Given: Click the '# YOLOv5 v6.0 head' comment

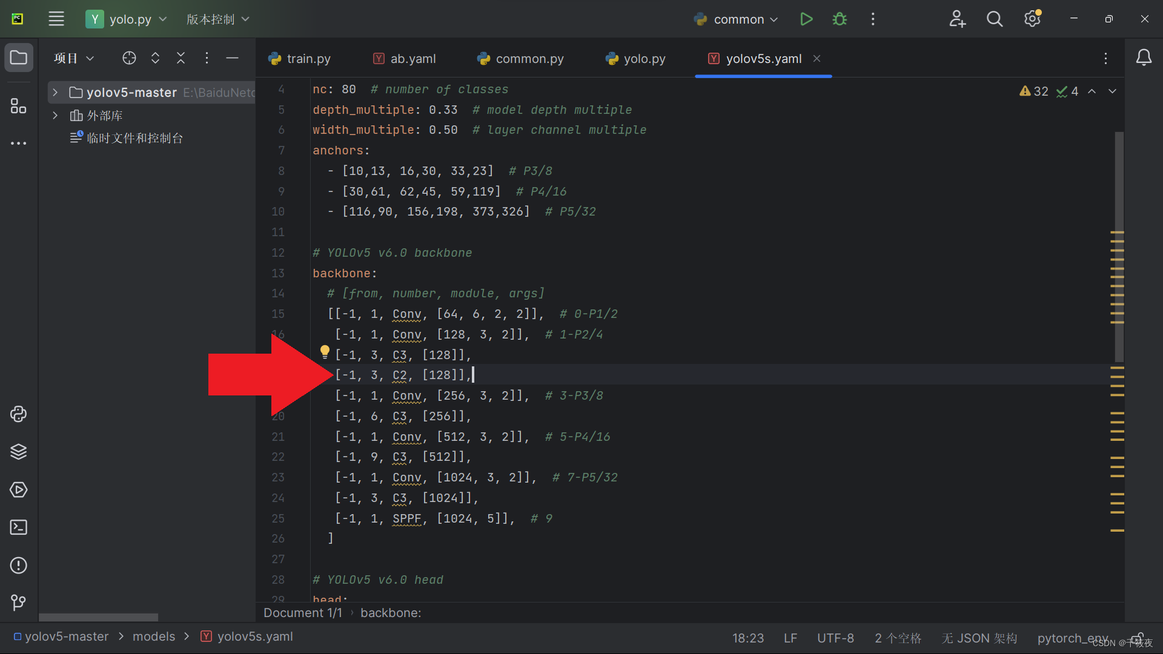Looking at the screenshot, I should pos(378,580).
